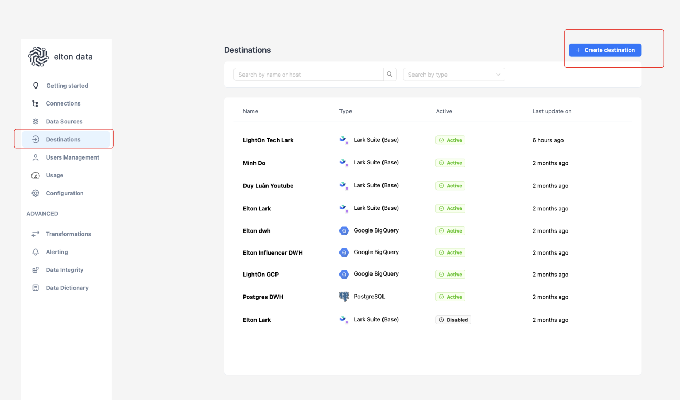Click Lark Suite icon in LightOn Tech Lark row
Screen dimensions: 680x400
point(344,140)
